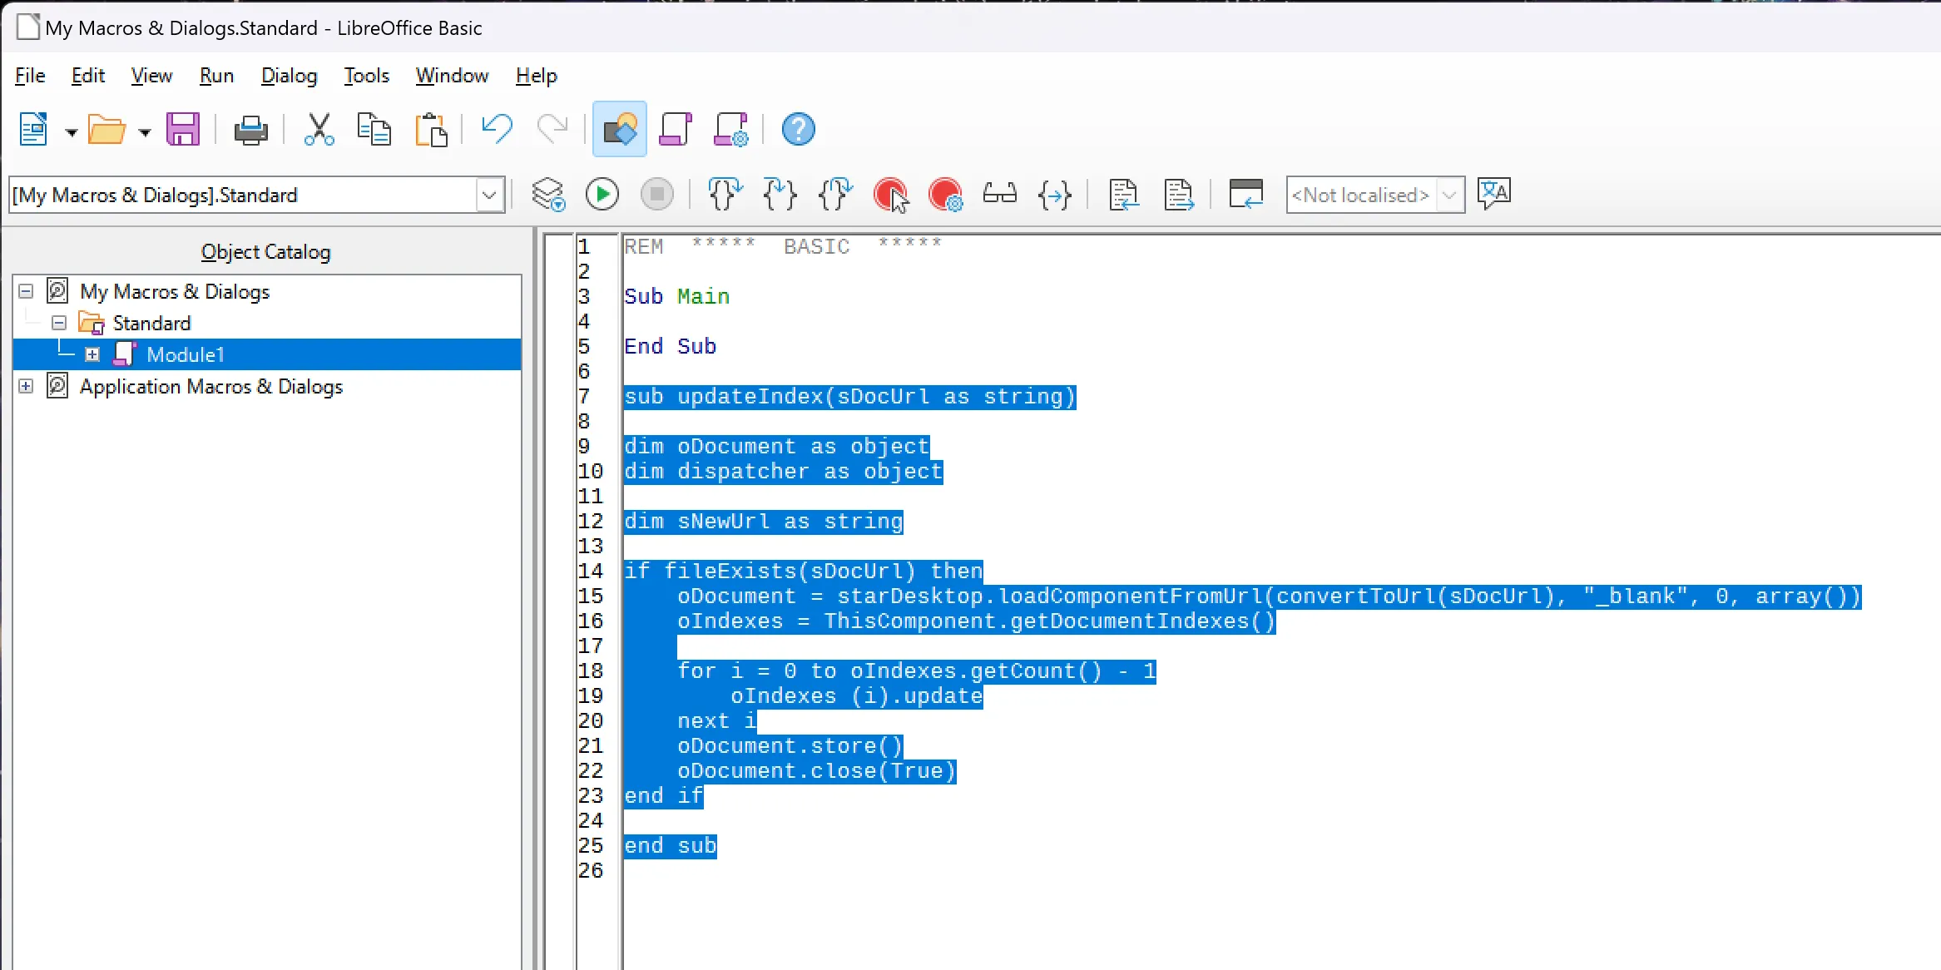This screenshot has height=970, width=1941.
Task: Expand the Open file dropdown arrow
Action: [145, 131]
